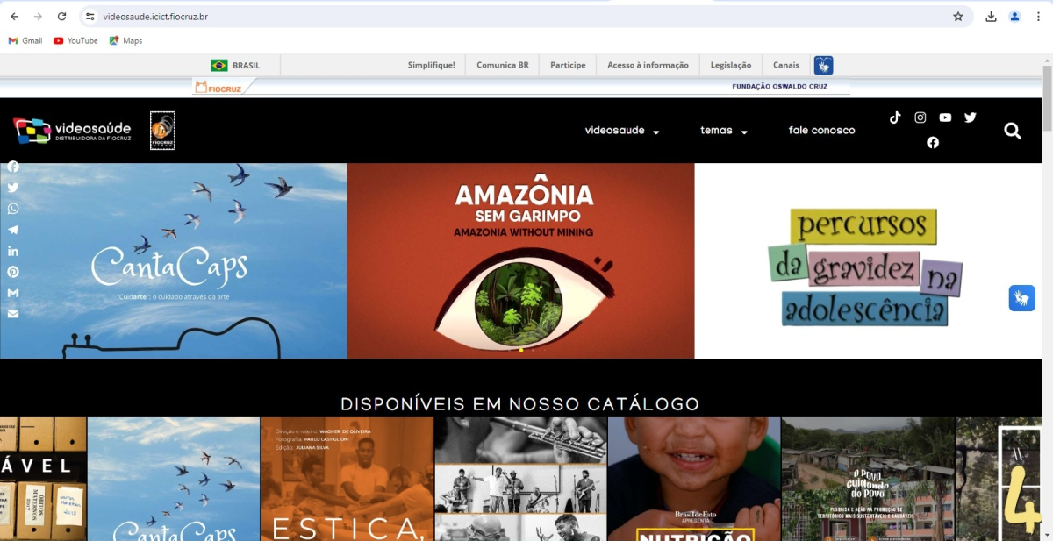Open O Povo Cuidando do Povo thumbnail
The width and height of the screenshot is (1053, 541).
[868, 479]
